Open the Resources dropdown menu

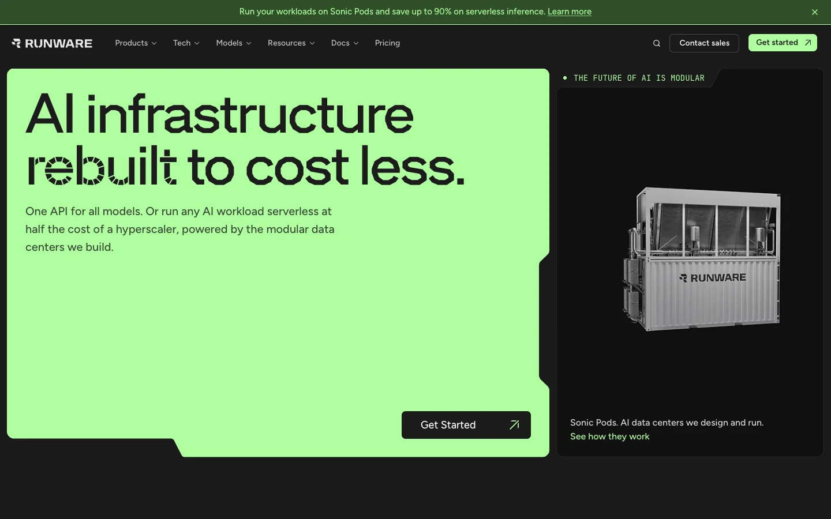tap(291, 43)
